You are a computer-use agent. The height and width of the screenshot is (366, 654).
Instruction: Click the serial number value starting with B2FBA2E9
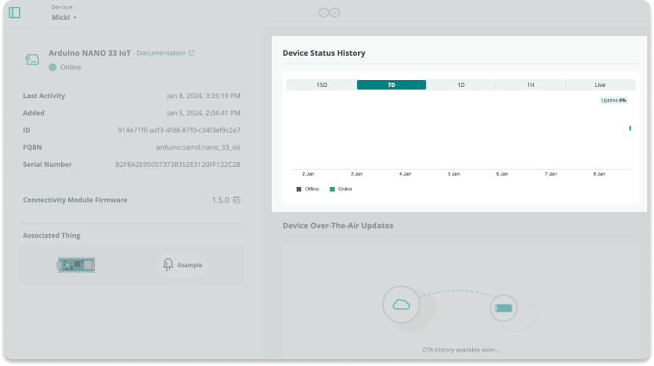[178, 164]
